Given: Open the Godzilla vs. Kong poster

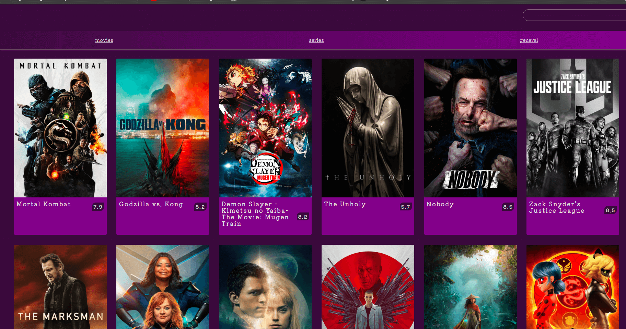Looking at the screenshot, I should click(x=163, y=128).
